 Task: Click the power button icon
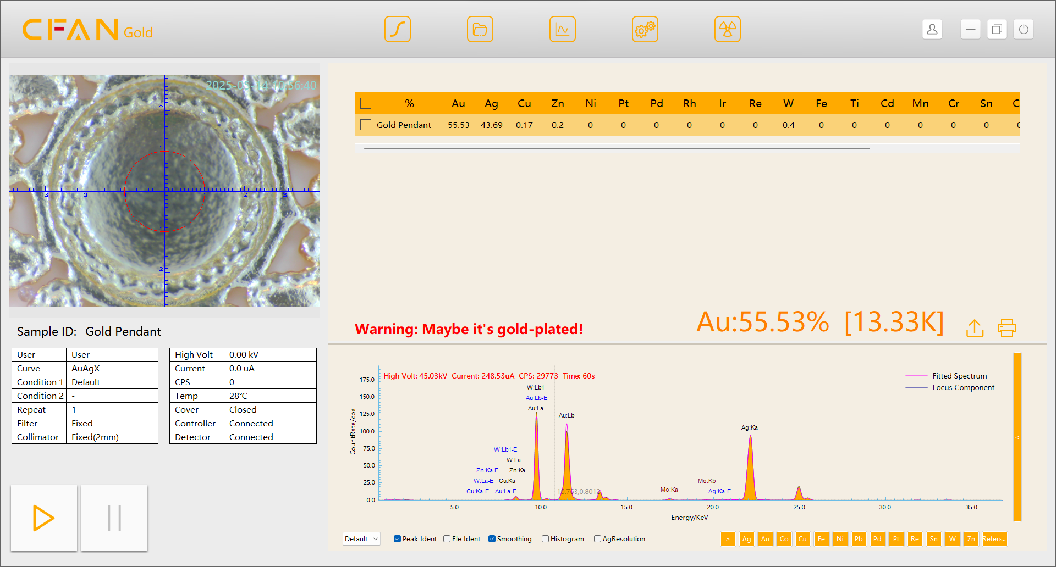[x=1024, y=29]
